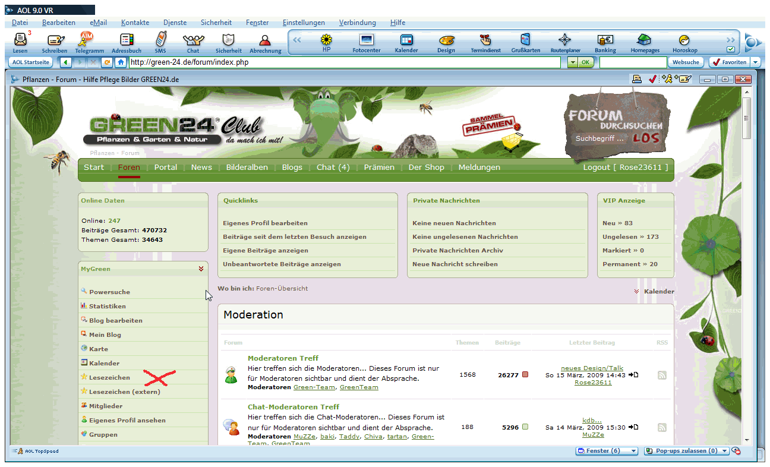
Task: Click the Telegramm AIM icon
Action: click(x=88, y=40)
